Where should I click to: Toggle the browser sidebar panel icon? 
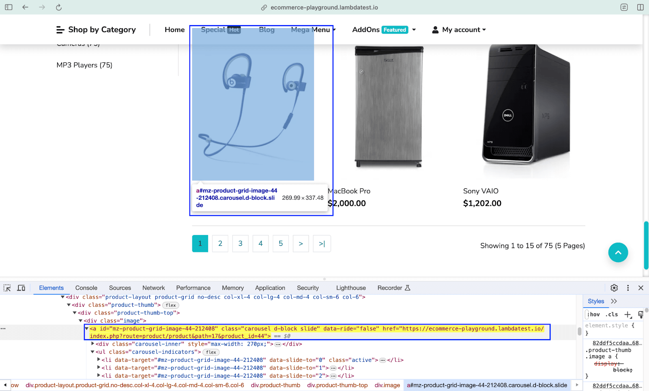9,7
